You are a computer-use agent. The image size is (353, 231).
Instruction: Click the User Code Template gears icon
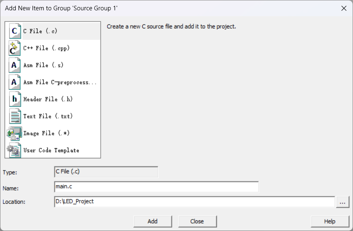click(x=14, y=150)
